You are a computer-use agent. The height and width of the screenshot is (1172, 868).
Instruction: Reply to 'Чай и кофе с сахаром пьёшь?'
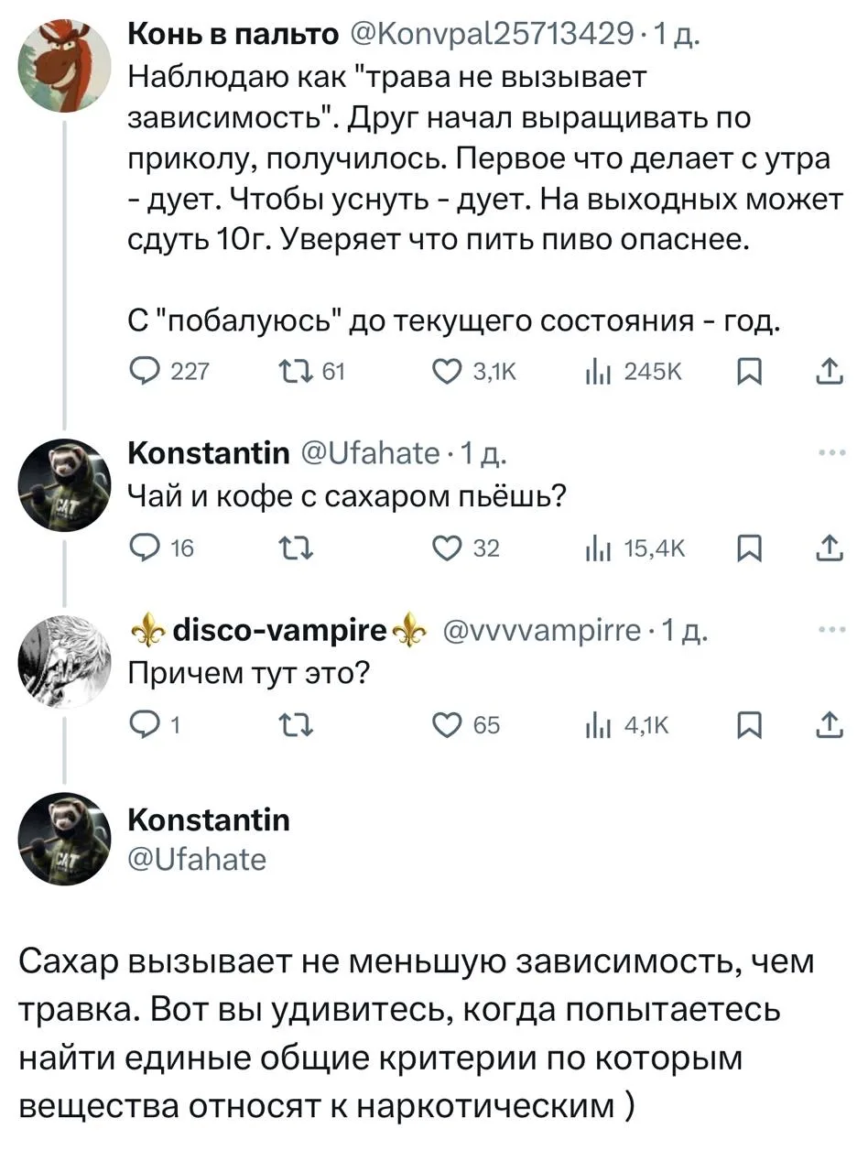(x=142, y=548)
